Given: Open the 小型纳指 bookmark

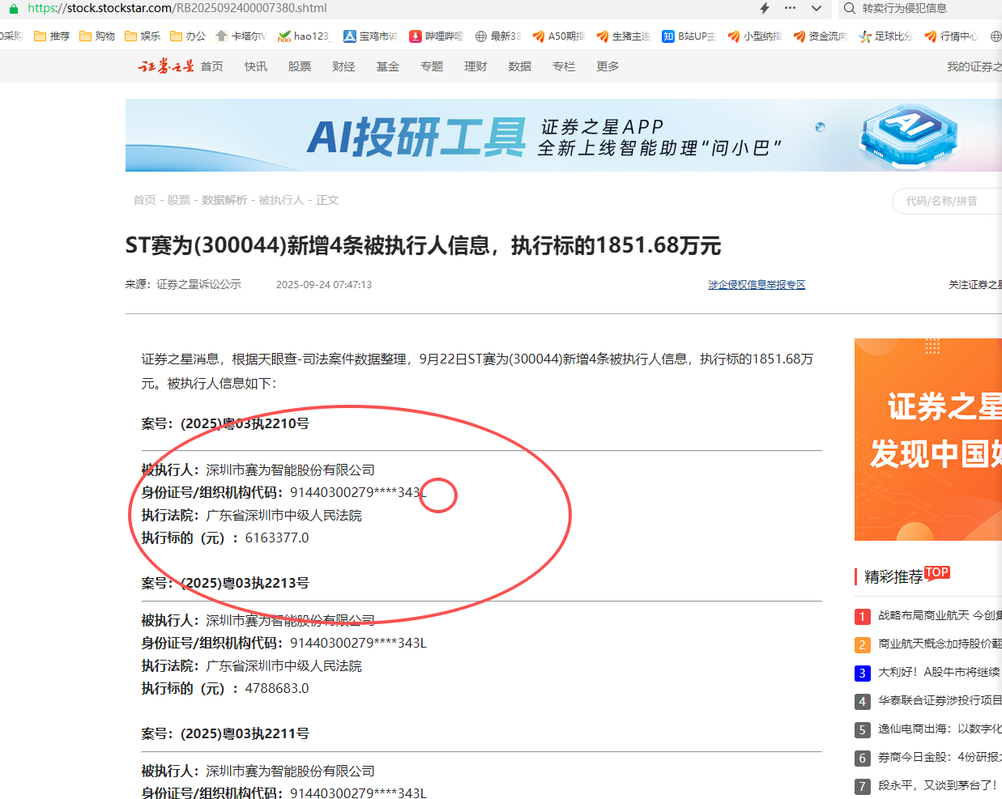Looking at the screenshot, I should click(x=755, y=36).
